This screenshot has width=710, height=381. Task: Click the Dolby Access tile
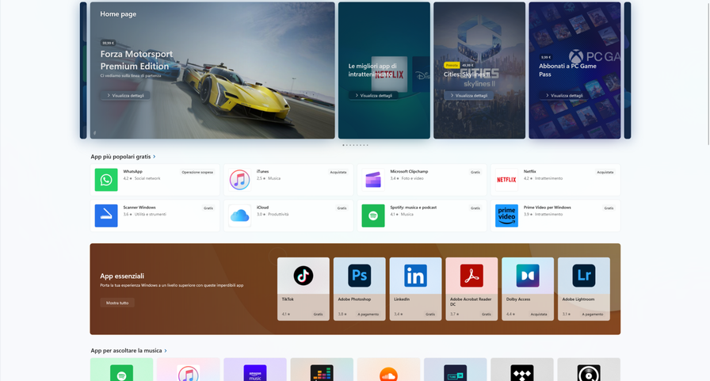(x=528, y=288)
